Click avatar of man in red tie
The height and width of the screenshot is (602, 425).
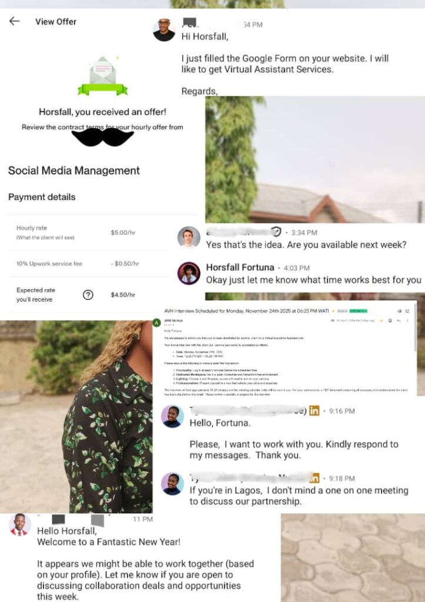click(x=19, y=524)
